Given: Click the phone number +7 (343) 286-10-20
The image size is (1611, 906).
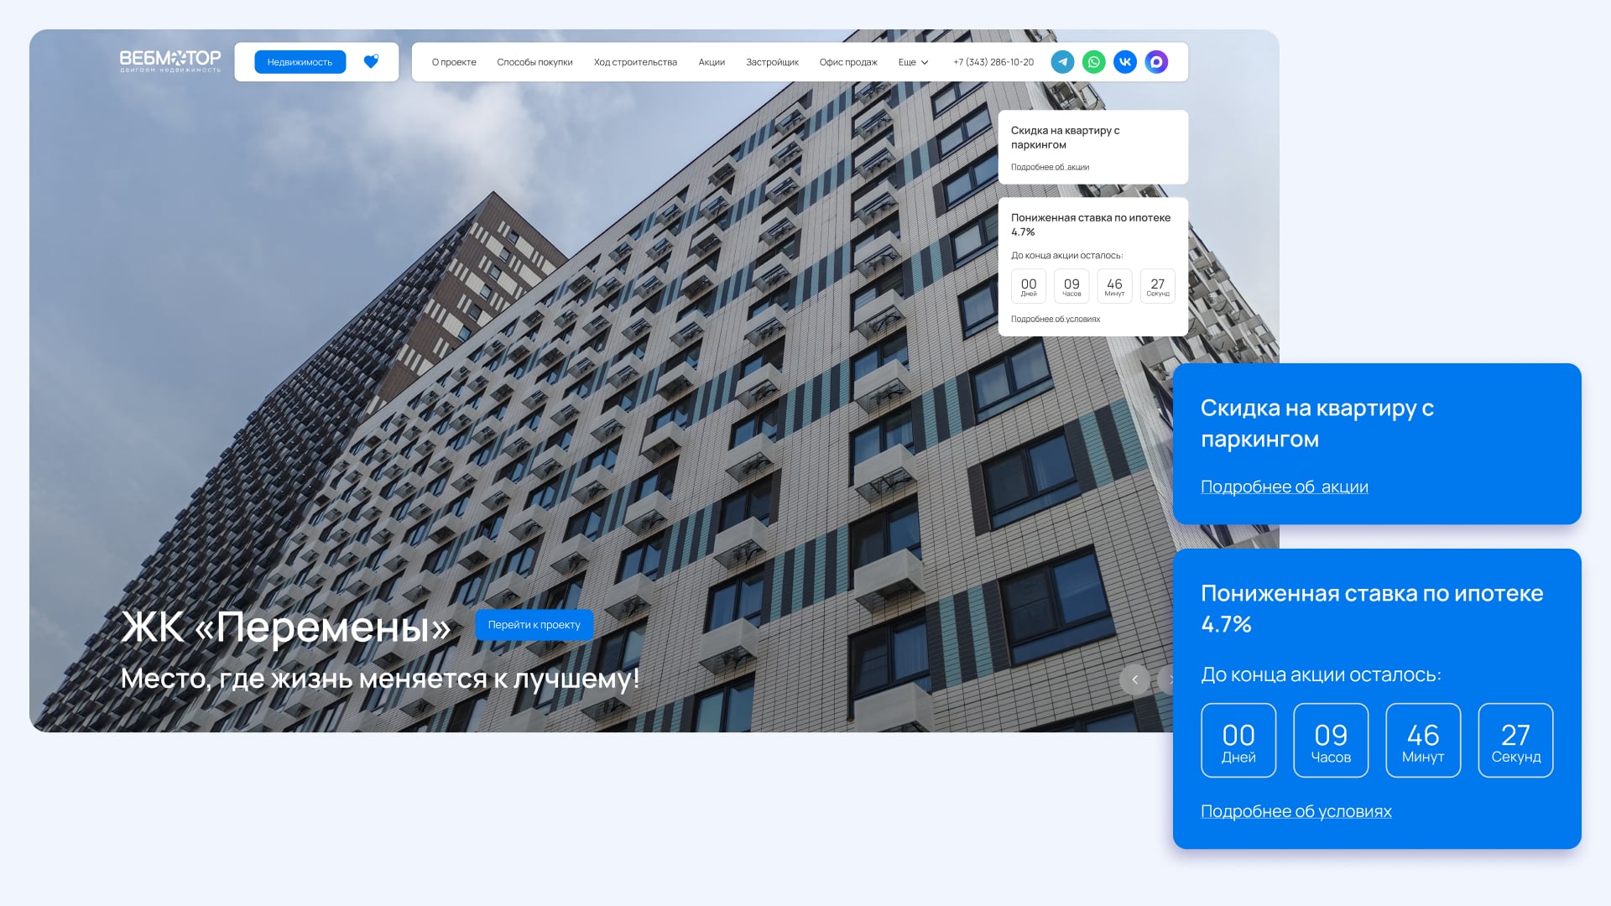Looking at the screenshot, I should click(x=993, y=62).
